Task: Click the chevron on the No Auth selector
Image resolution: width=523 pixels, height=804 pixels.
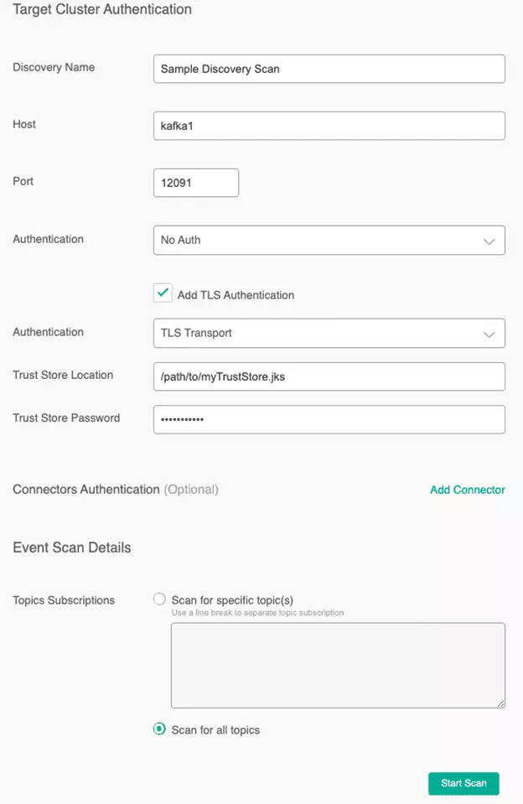Action: pyautogui.click(x=490, y=240)
